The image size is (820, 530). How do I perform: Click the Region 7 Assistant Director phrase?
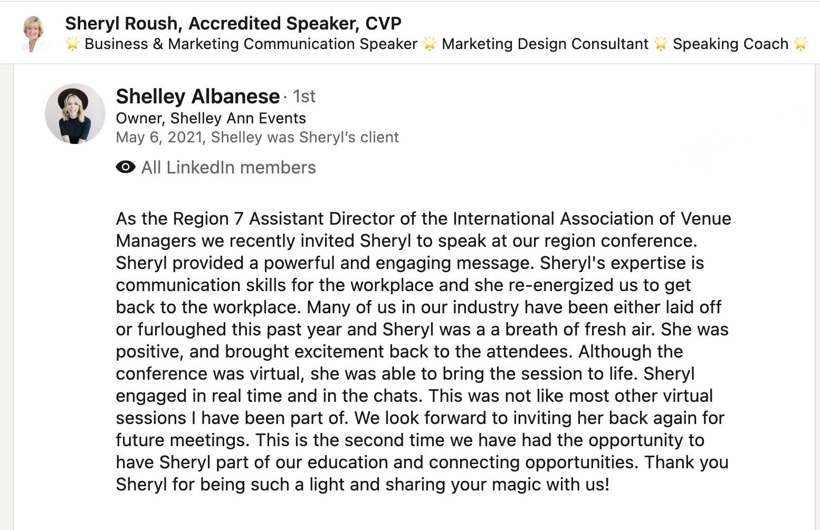point(249,218)
